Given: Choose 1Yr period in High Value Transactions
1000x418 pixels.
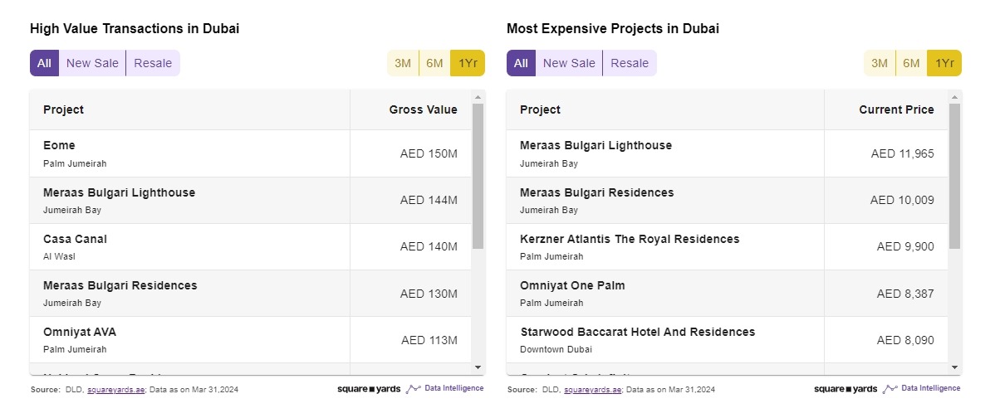Looking at the screenshot, I should [468, 63].
